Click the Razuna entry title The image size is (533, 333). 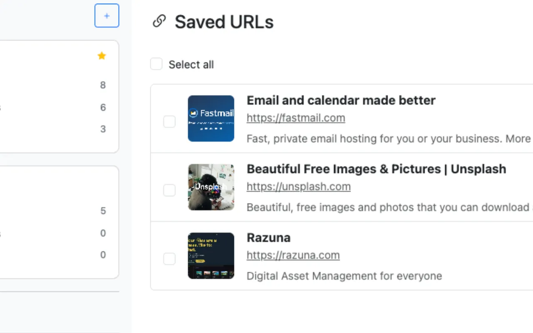[268, 238]
